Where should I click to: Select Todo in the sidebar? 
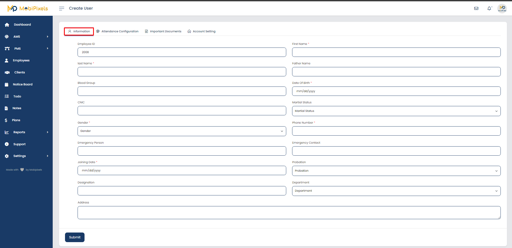[17, 96]
